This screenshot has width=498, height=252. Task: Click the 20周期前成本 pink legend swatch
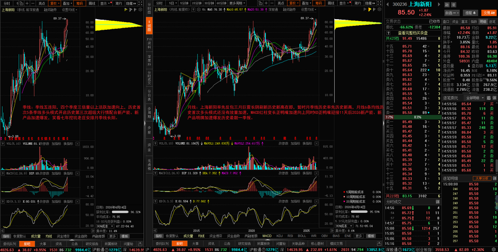344,201
